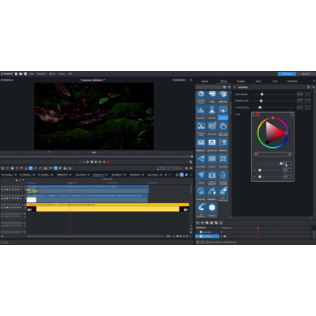Click the save disk icon in the title bar
Screen dimensions: 316x316
pyautogui.click(x=25, y=74)
